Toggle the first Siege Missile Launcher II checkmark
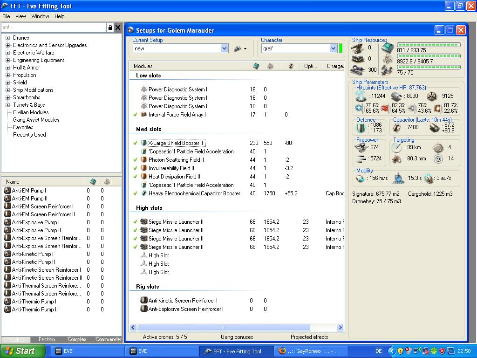477x358 pixels. (x=136, y=222)
